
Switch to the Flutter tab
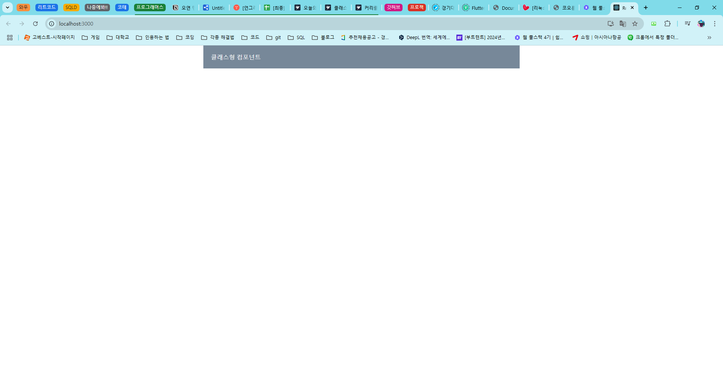pyautogui.click(x=473, y=8)
